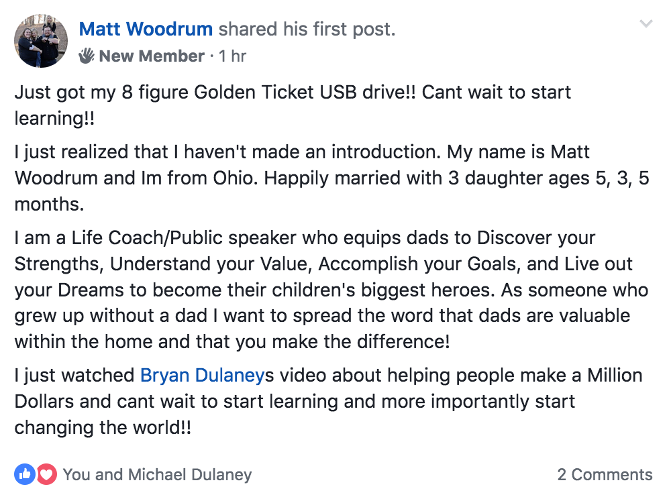
Task: Click the blue thumbs-up Like reaction icon
Action: 25,474
